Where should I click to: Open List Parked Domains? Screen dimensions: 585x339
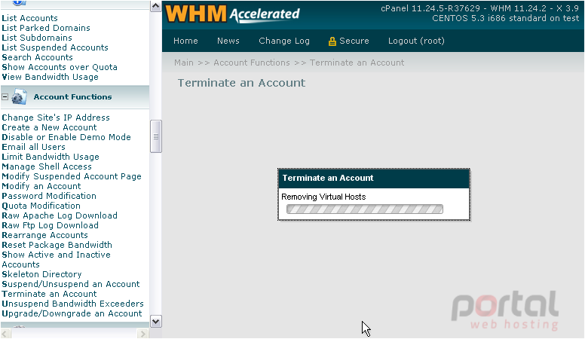tap(46, 28)
